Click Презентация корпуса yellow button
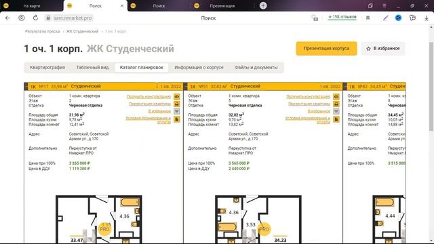The height and width of the screenshot is (244, 434). click(x=326, y=48)
